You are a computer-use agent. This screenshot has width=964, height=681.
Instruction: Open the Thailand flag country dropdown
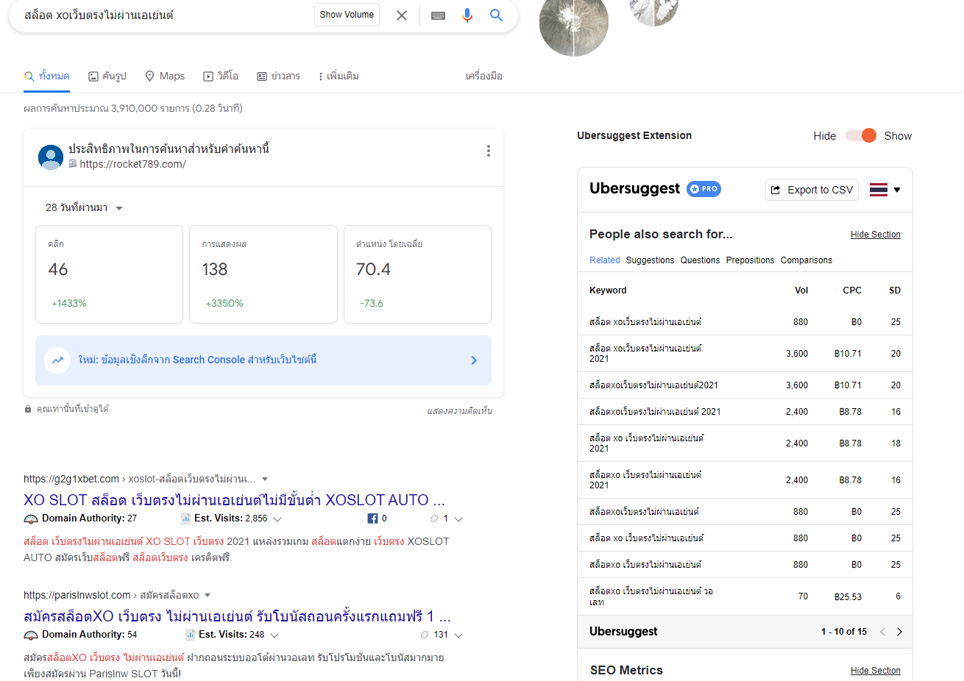(x=885, y=190)
